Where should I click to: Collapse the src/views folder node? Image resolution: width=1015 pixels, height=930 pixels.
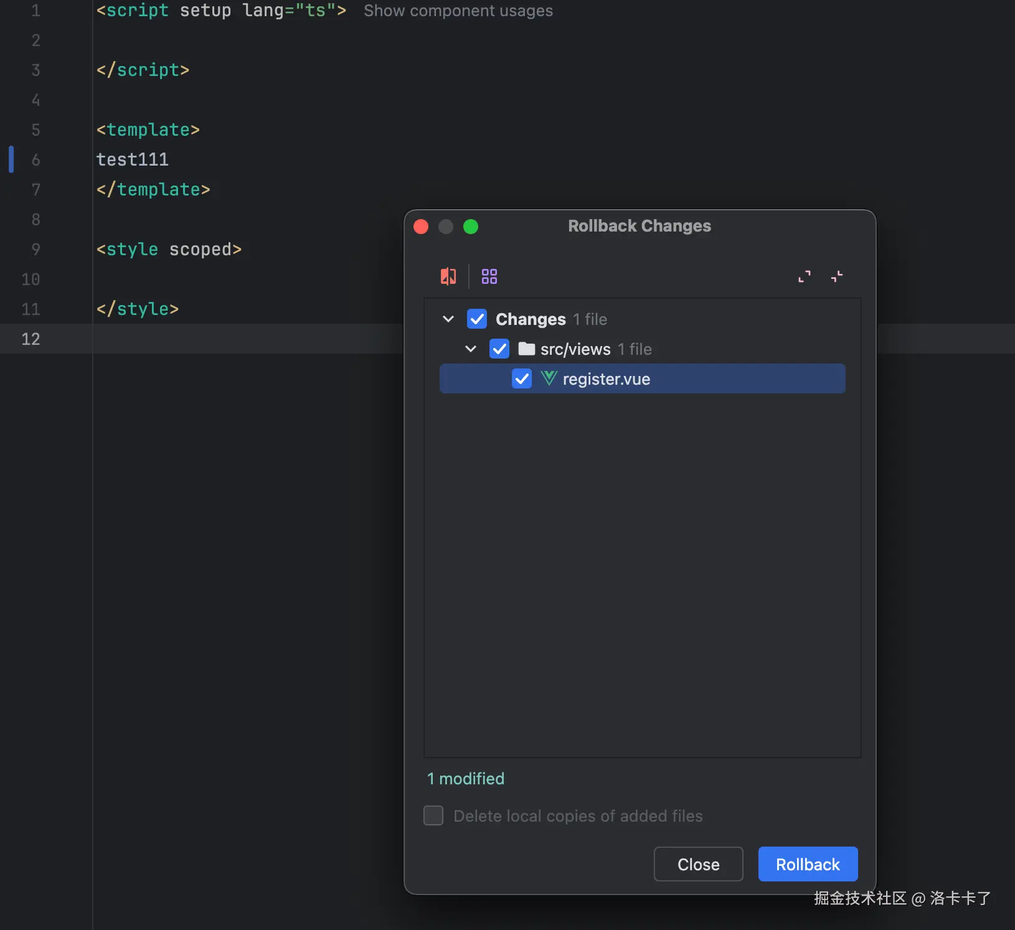click(471, 349)
